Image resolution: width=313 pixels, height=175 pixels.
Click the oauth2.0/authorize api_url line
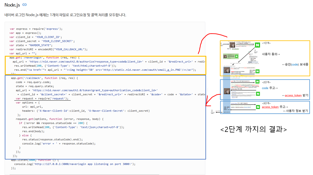tap(109, 62)
